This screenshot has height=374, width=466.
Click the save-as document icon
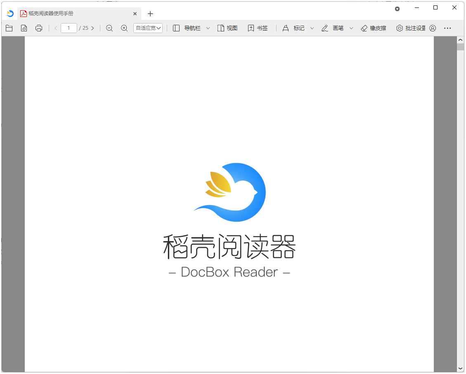tap(24, 28)
